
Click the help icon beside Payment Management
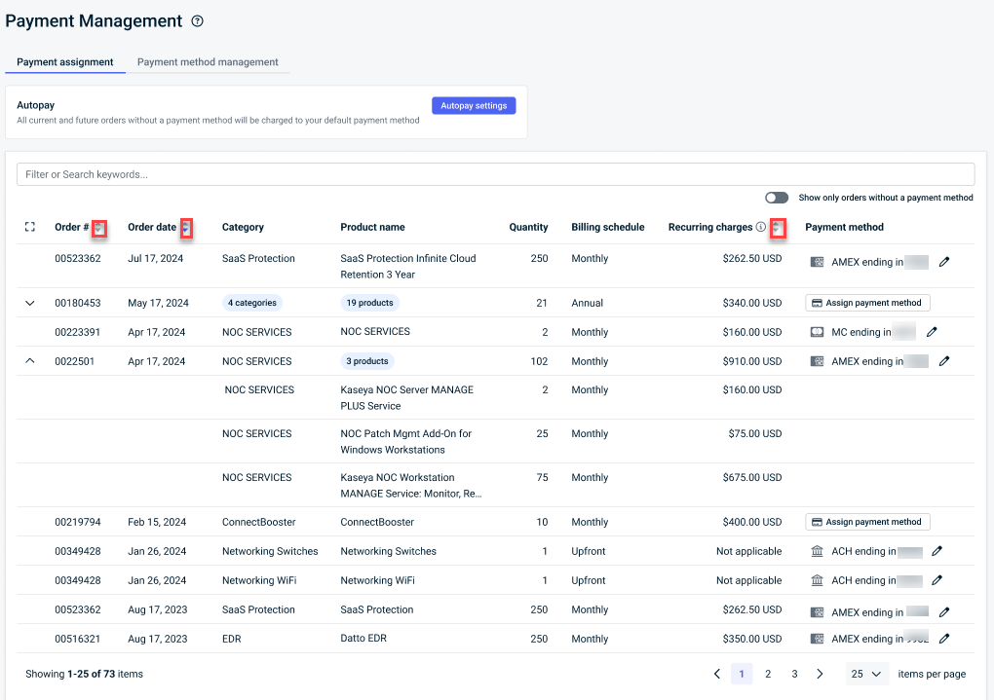point(198,21)
